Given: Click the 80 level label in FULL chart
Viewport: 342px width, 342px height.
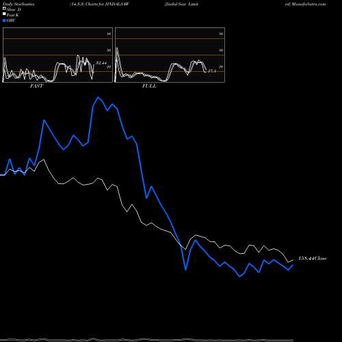Looking at the screenshot, I should (x=221, y=34).
